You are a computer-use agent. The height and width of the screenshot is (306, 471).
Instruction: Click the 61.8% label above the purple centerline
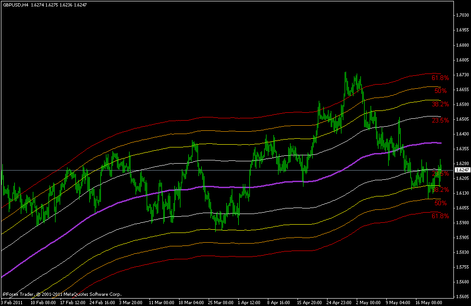(440, 78)
